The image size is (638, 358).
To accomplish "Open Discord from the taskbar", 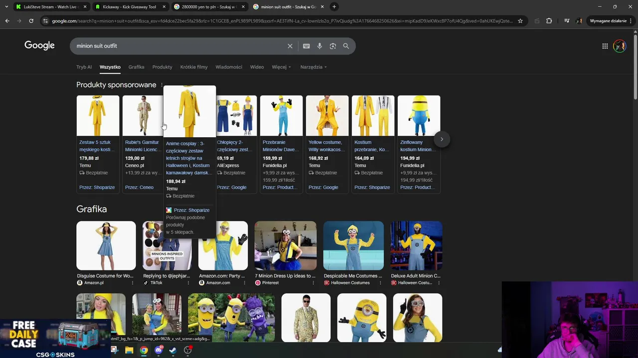I will click(x=159, y=350).
